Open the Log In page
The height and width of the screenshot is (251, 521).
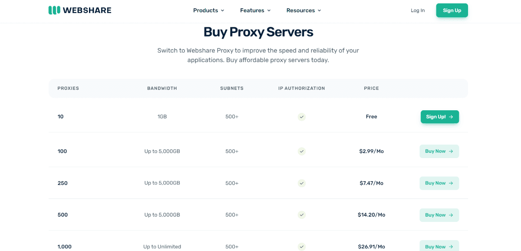418,10
